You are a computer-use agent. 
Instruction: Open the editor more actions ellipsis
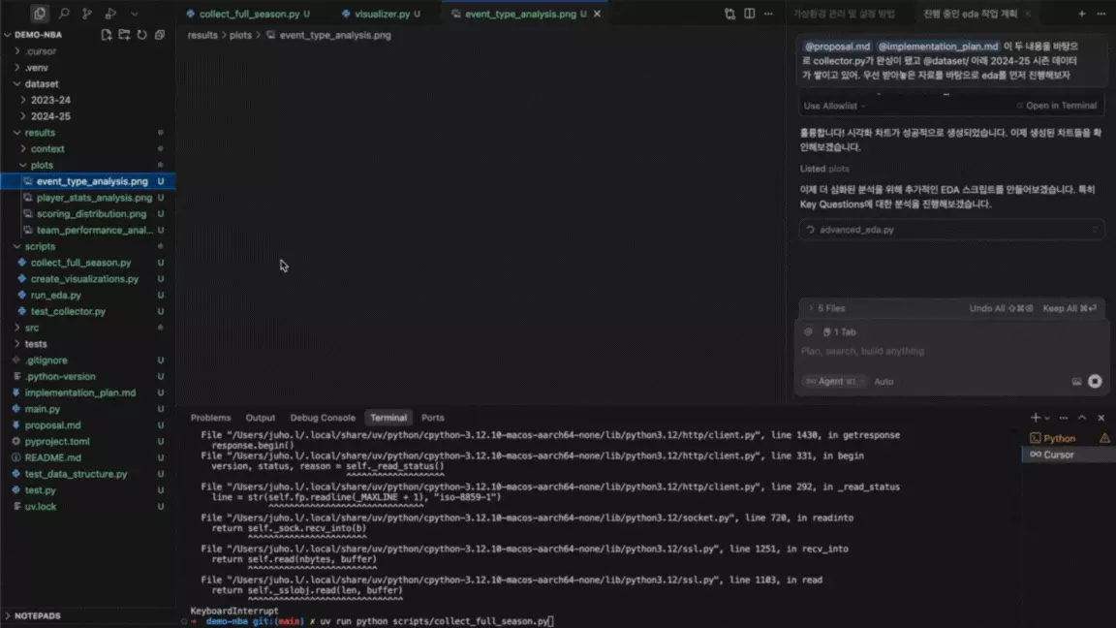(768, 14)
